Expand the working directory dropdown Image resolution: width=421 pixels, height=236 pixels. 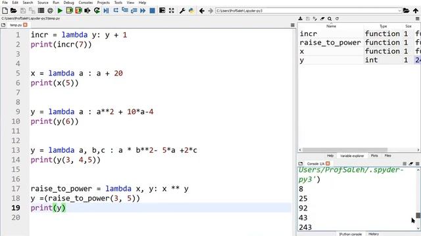399,10
